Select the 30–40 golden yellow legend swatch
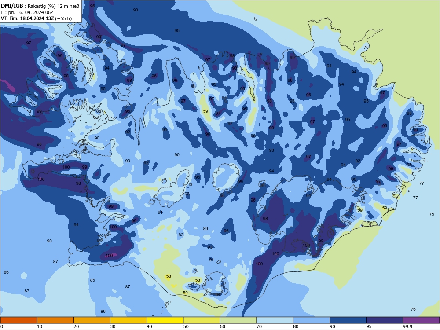Viewport: 440px width, 330px height. 128,320
